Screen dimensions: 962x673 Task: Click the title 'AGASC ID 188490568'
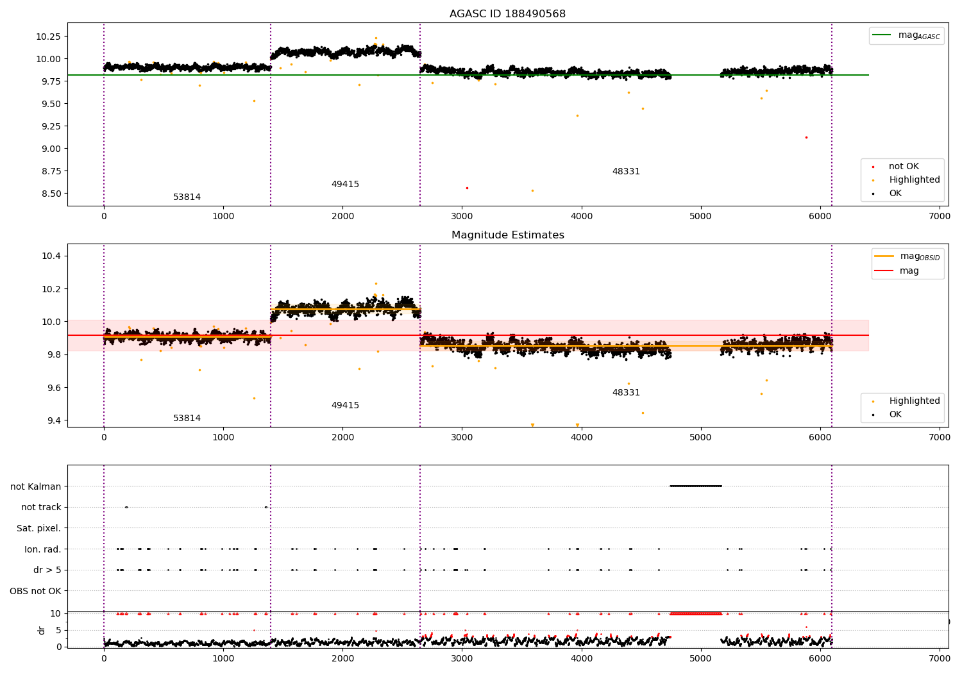pyautogui.click(x=507, y=14)
